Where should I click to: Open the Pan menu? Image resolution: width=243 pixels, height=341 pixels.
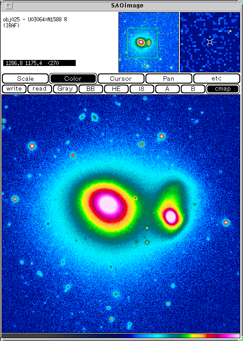169,79
